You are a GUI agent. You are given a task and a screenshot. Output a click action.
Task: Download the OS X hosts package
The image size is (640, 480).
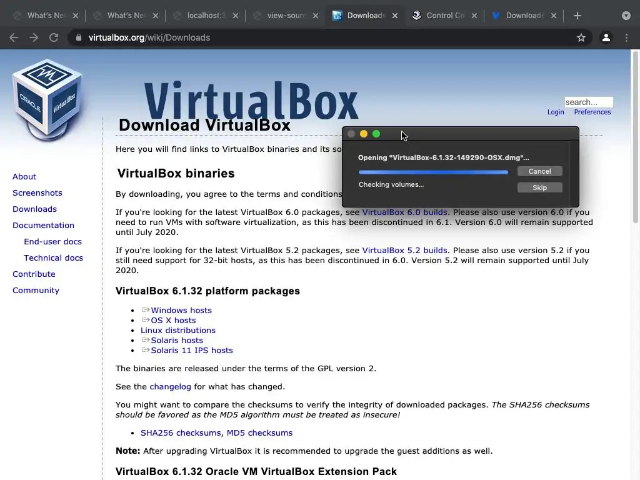pos(173,321)
